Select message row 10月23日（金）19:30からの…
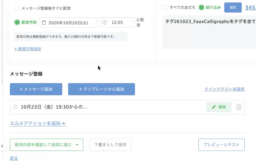Screen dimensions: 256x161 pos(127,107)
